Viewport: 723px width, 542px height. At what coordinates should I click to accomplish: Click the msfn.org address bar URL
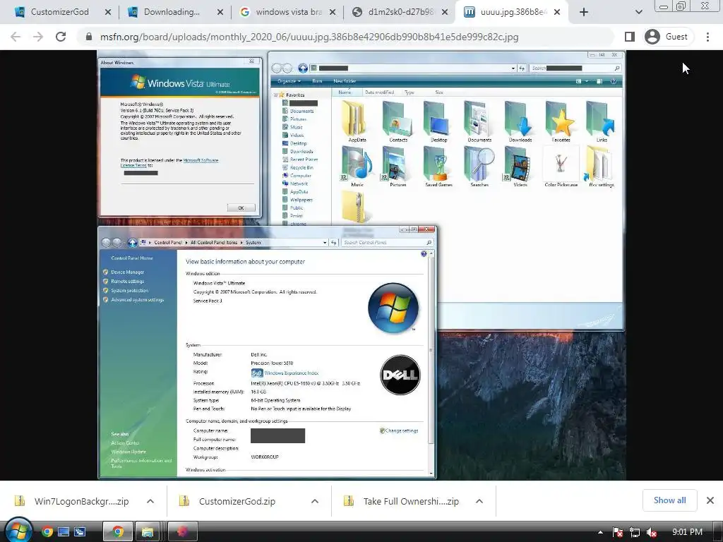(x=309, y=37)
